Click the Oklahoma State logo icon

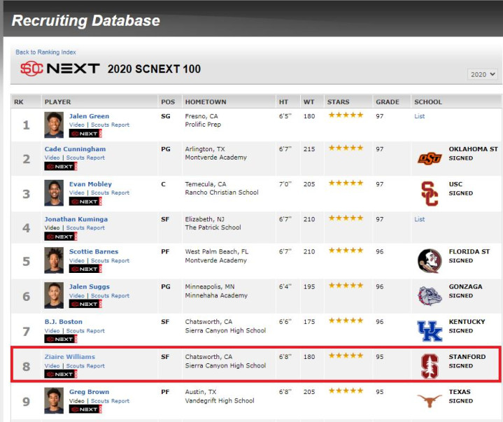(x=430, y=158)
